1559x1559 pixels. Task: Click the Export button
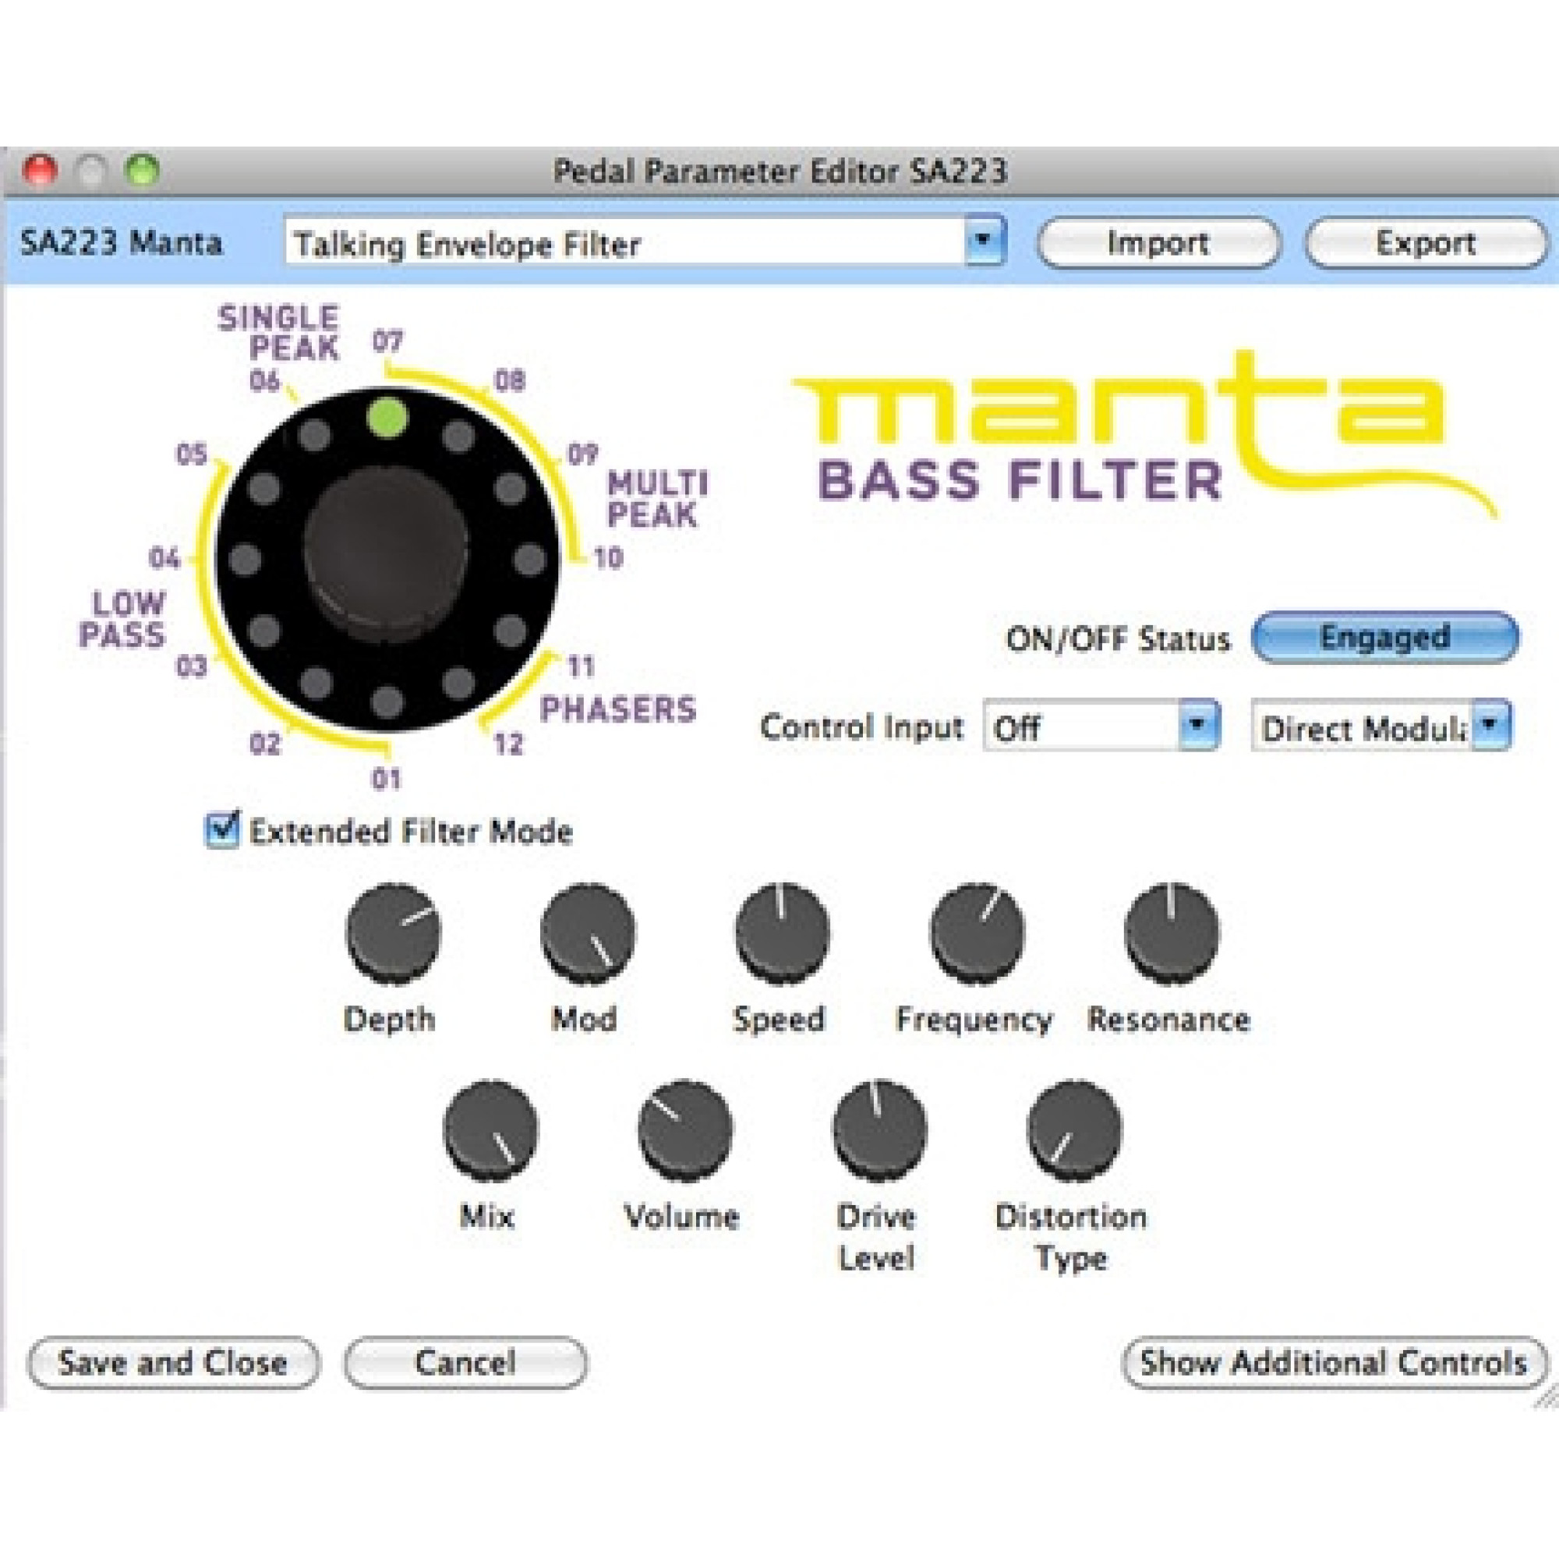(1424, 242)
